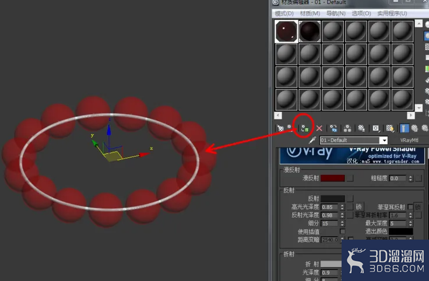Click the Put to Library icon
Viewport: 429px width, 281px height.
click(361, 128)
